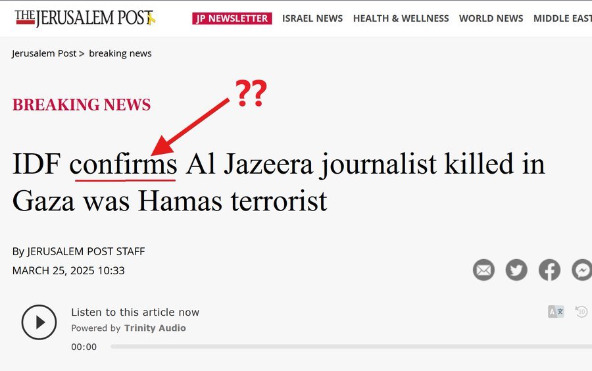Share via Messenger icon
Viewport: 592px width, 371px height.
(x=582, y=270)
